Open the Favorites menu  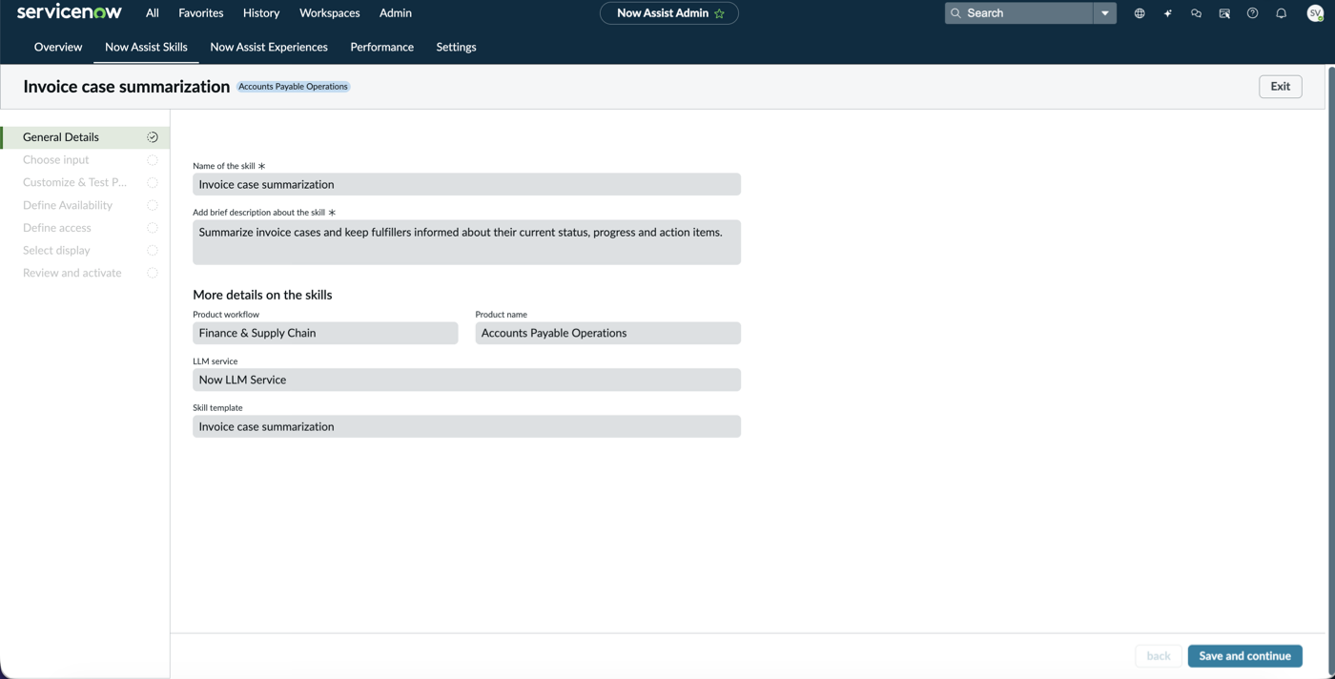(x=201, y=13)
